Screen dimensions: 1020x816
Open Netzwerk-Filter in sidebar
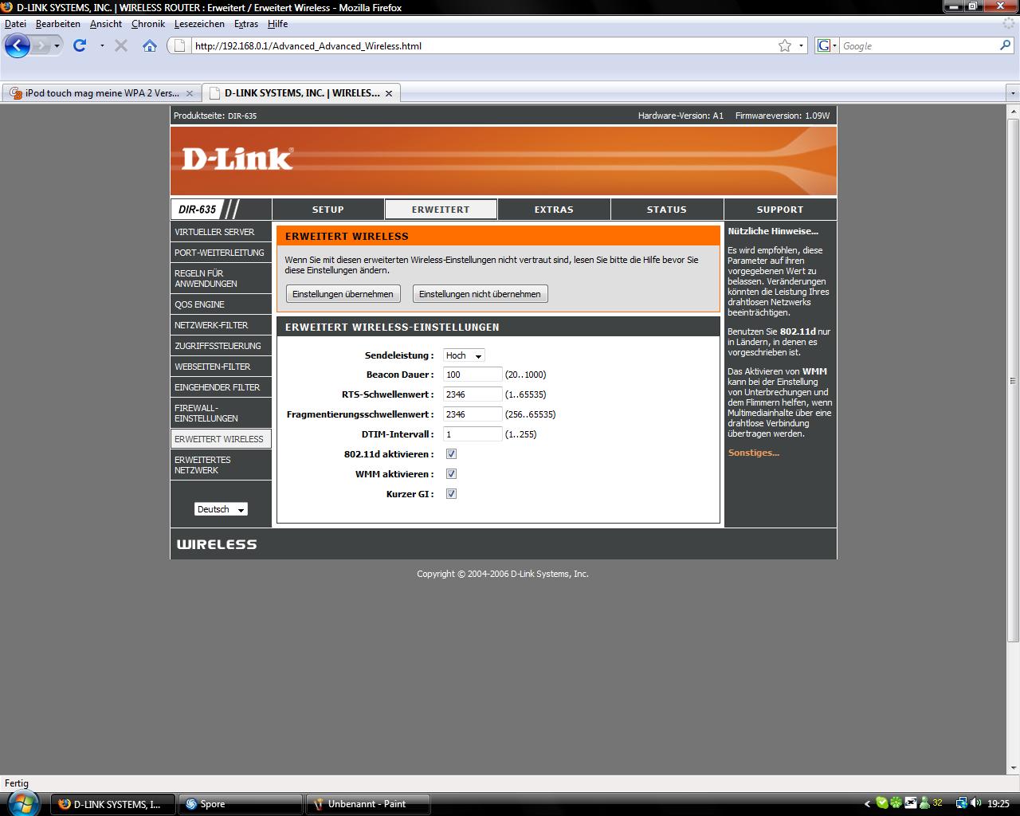221,325
